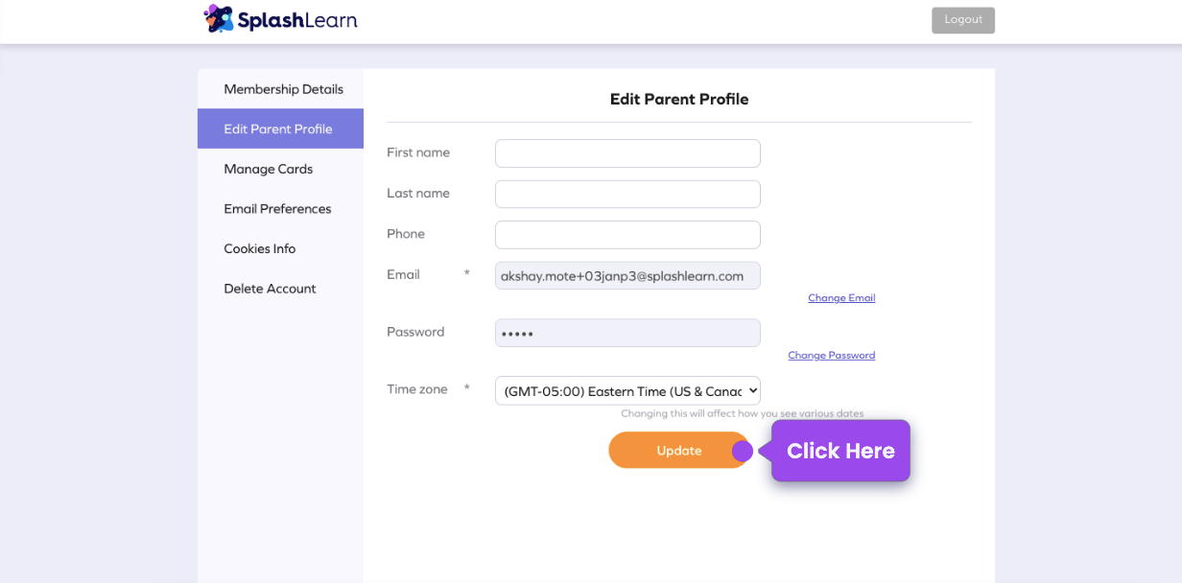Select the Edit Parent Profile tab
Image resolution: width=1182 pixels, height=583 pixels.
tap(280, 128)
